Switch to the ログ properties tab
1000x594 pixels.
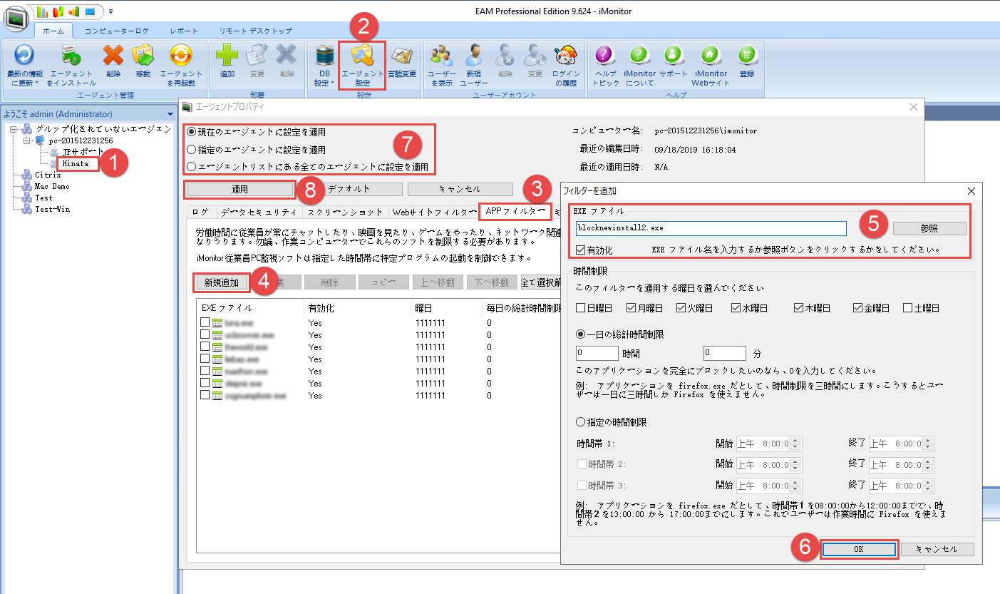[x=200, y=212]
